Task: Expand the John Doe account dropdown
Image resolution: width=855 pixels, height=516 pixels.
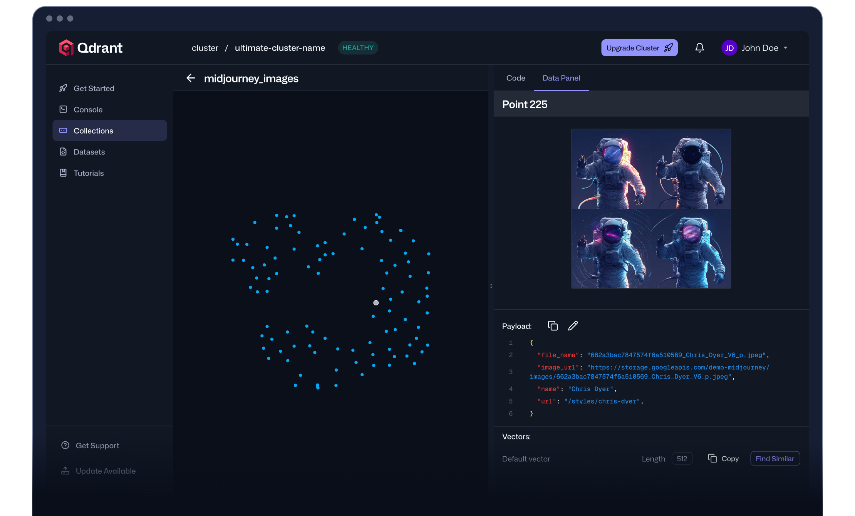Action: click(785, 48)
